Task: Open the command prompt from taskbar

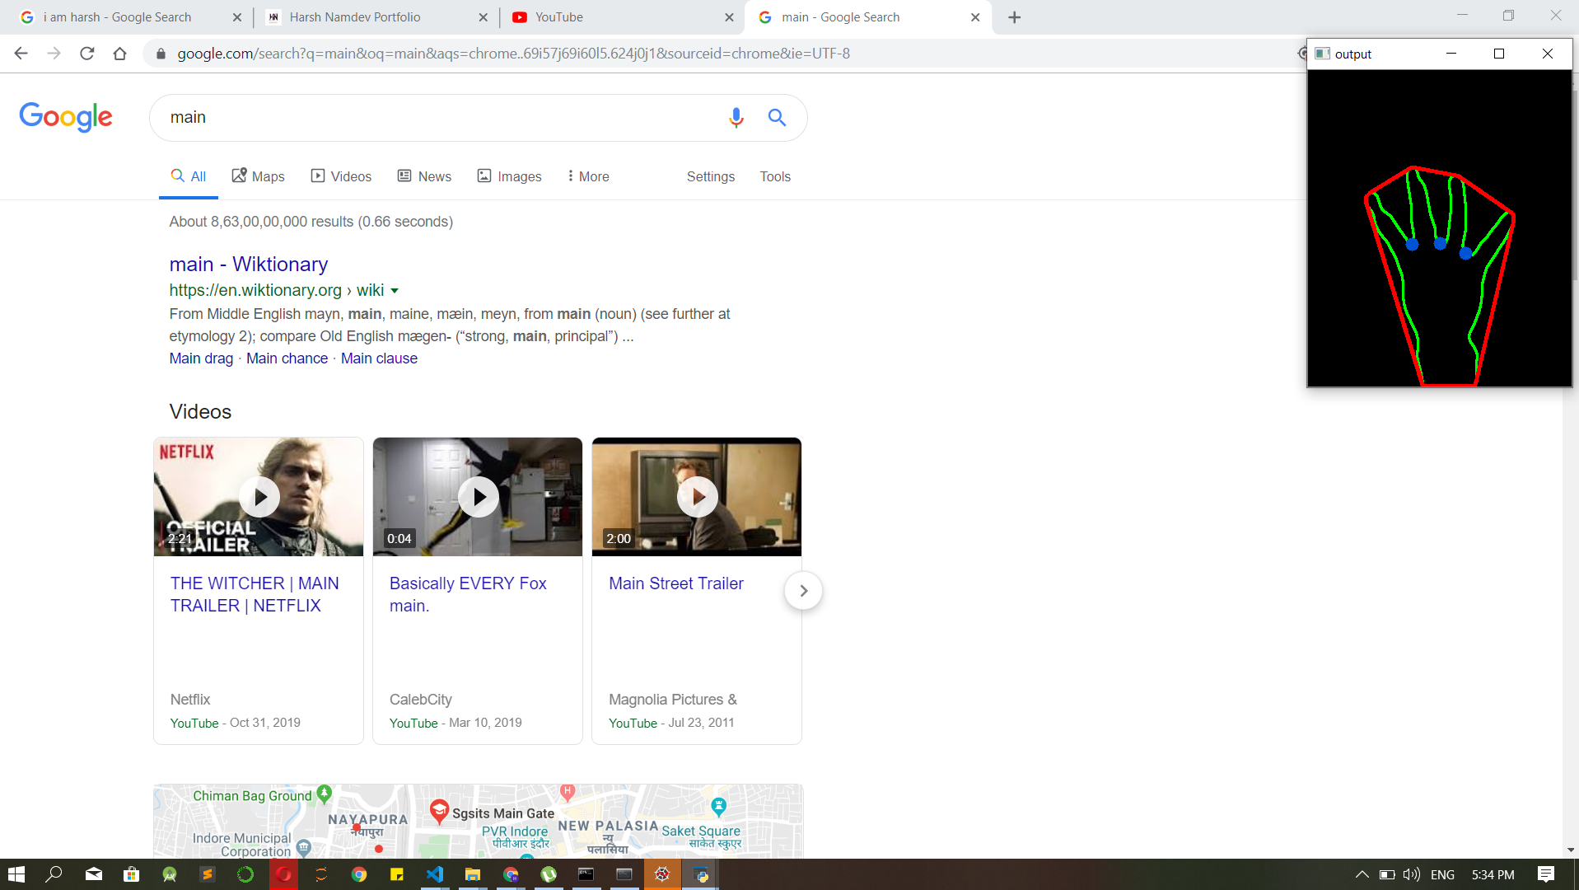Action: [x=586, y=874]
